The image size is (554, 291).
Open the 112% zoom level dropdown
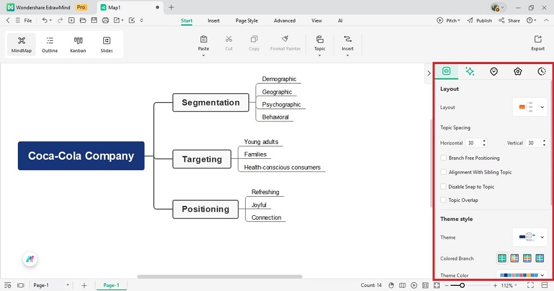(x=509, y=285)
